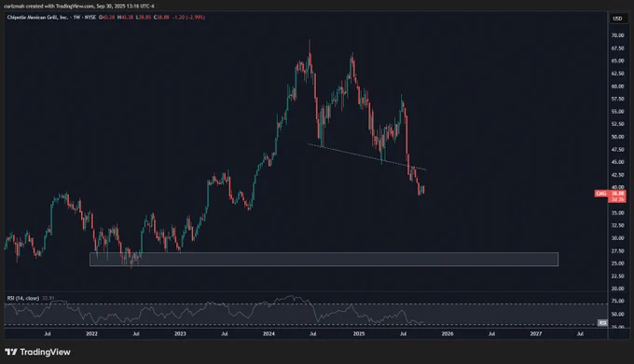
Task: Click the 70.00 price scale label
Action: pos(617,35)
